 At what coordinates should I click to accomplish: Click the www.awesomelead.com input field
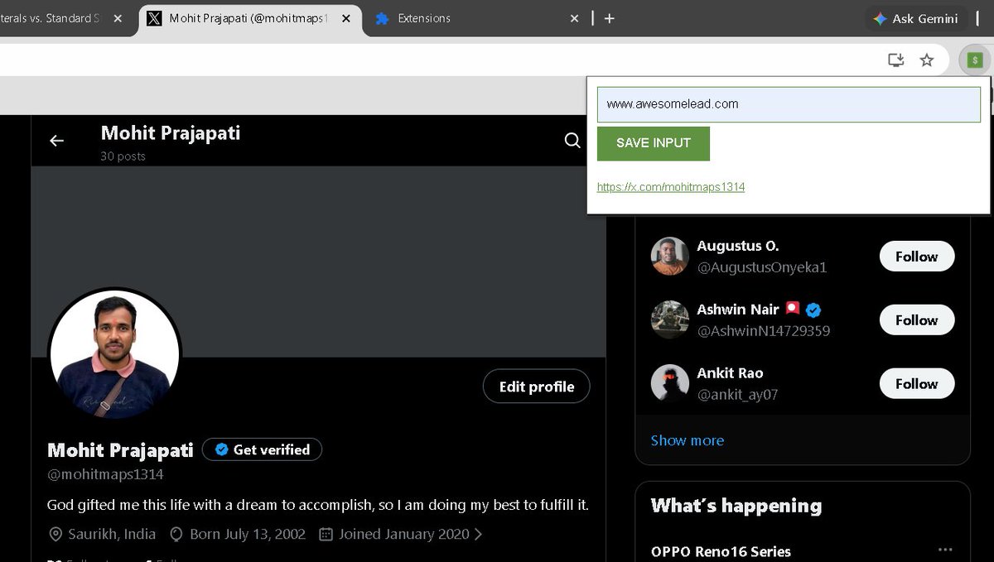click(789, 104)
